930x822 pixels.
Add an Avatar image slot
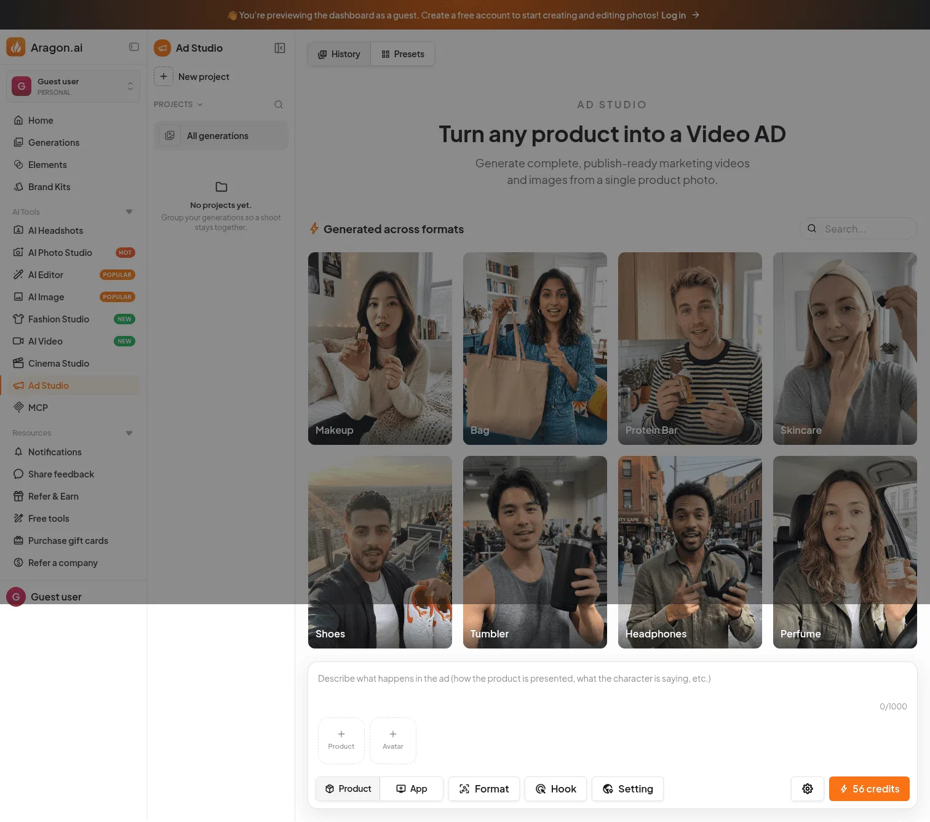point(393,741)
